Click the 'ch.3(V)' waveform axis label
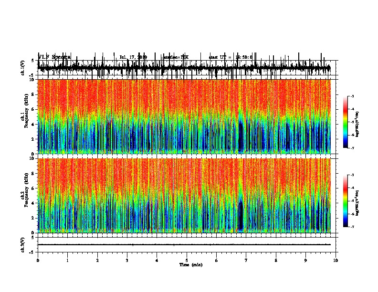378x292 pixels. coord(22,245)
